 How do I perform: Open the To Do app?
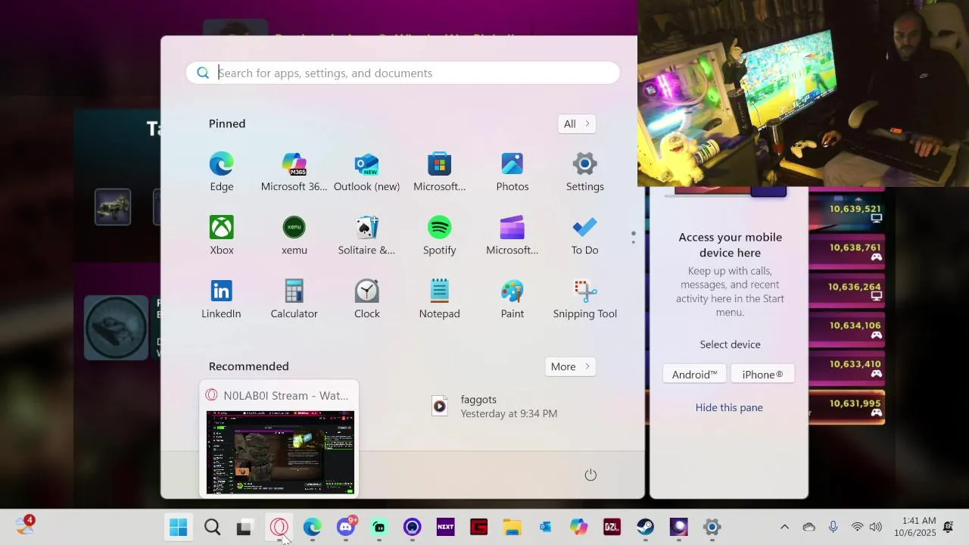click(584, 235)
